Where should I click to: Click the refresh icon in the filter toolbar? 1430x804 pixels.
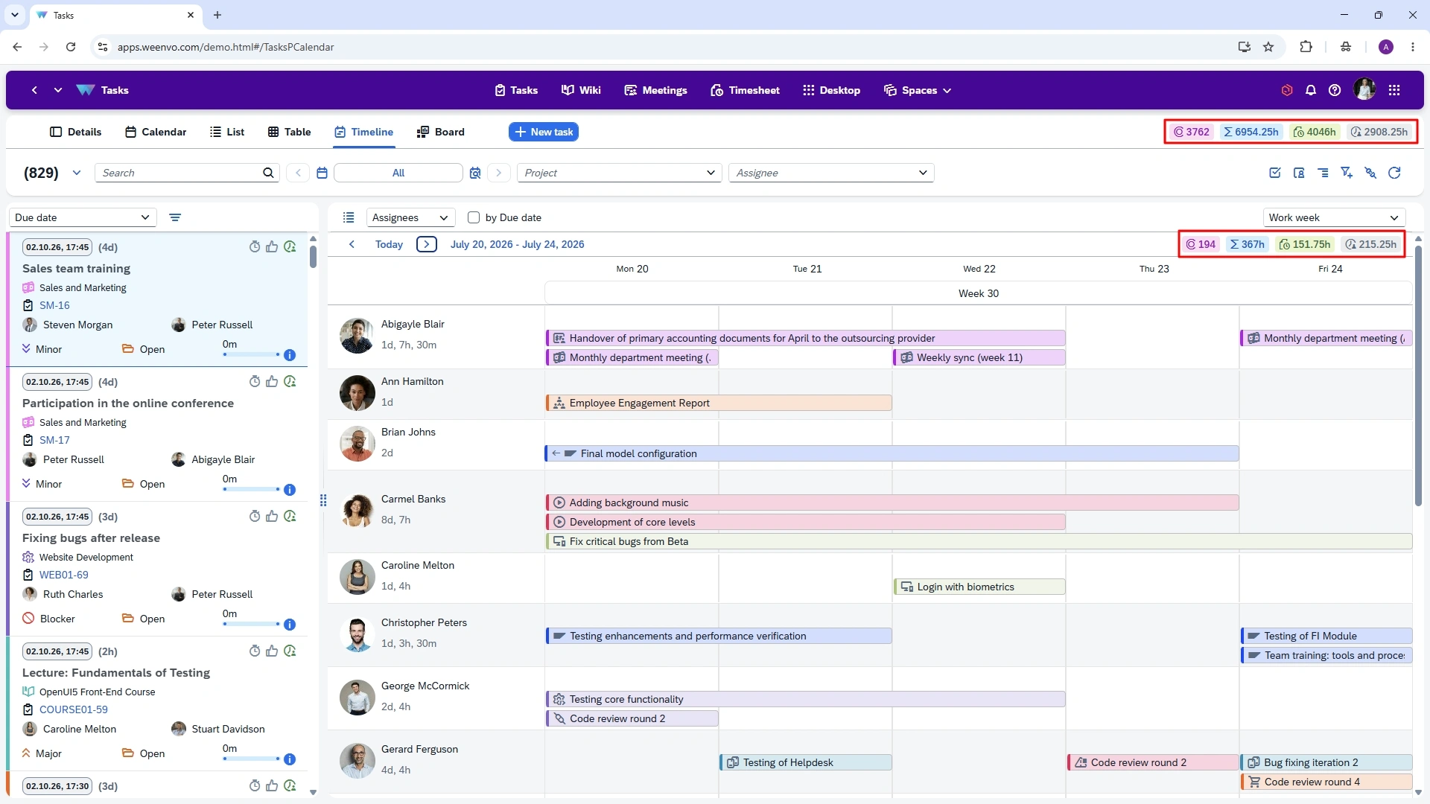(1394, 173)
